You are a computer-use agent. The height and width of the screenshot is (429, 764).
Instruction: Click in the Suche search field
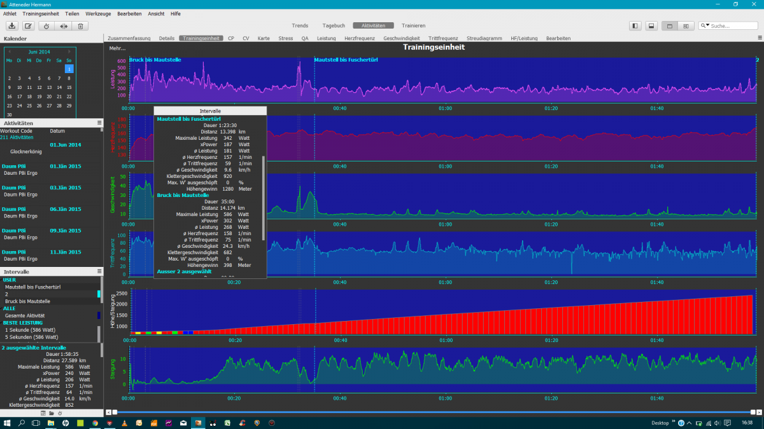(x=732, y=26)
